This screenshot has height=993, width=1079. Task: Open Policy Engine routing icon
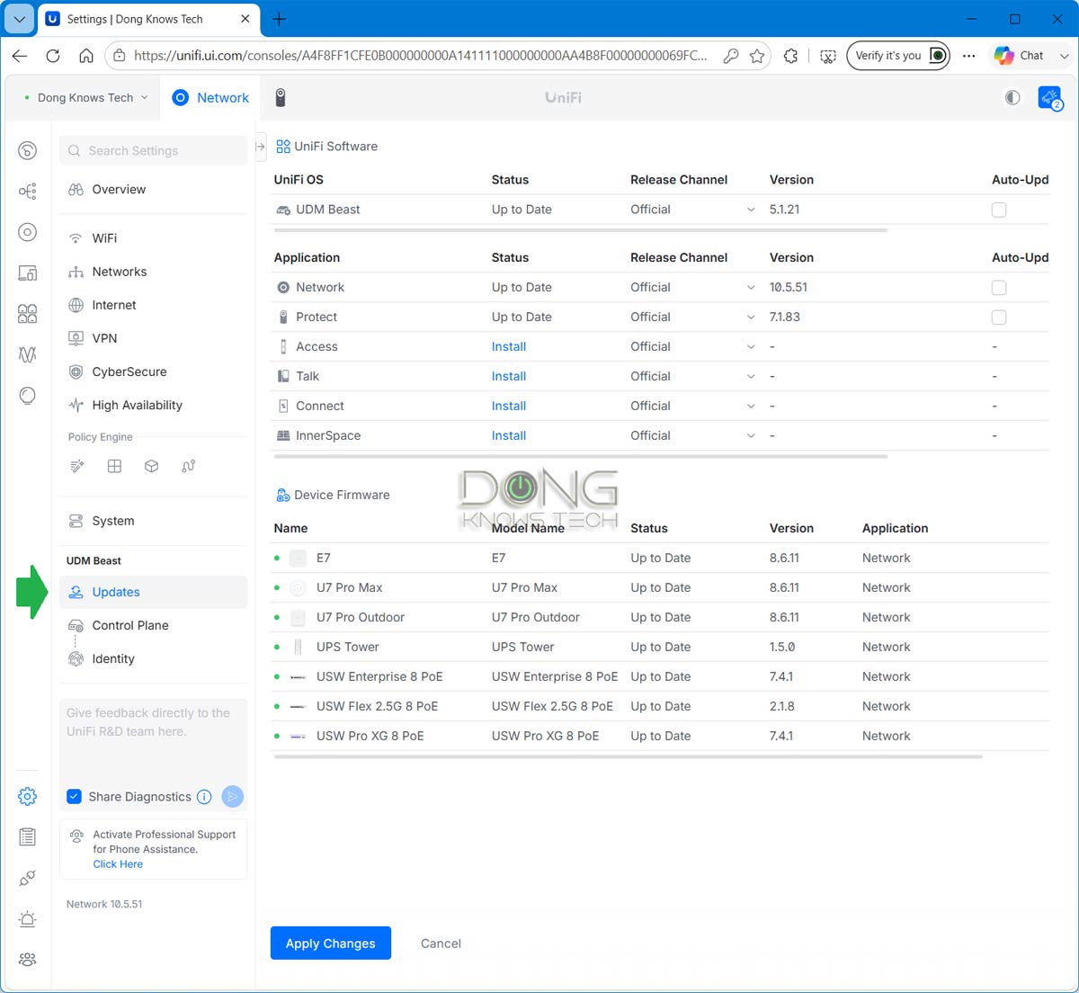189,466
